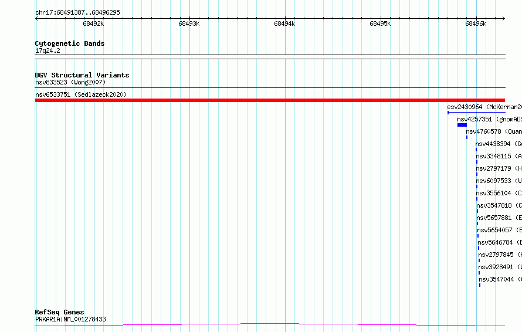The width and height of the screenshot is (522, 332).
Task: Open the DGV Structural Variants track title
Action: pyautogui.click(x=82, y=75)
